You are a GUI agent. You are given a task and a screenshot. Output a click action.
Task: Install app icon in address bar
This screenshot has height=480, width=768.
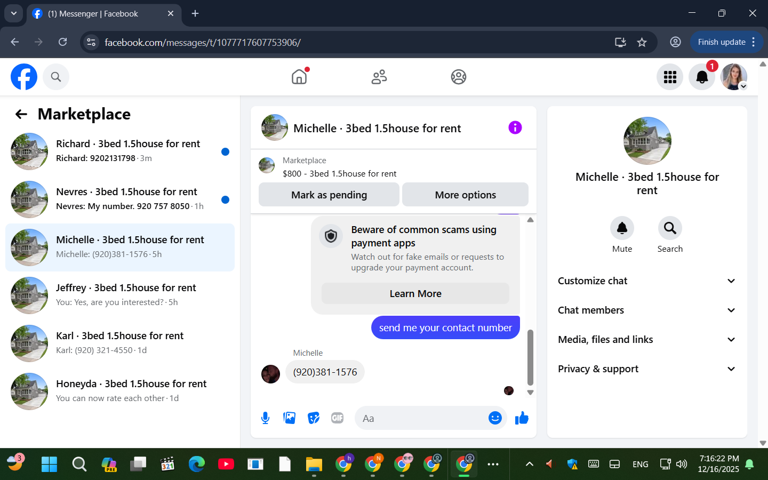(x=620, y=42)
